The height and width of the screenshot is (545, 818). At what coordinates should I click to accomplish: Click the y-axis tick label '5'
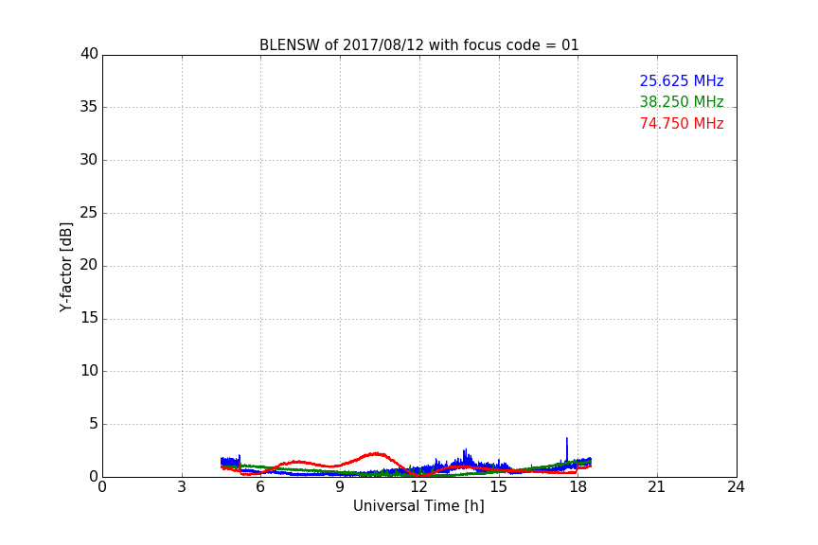coord(94,424)
